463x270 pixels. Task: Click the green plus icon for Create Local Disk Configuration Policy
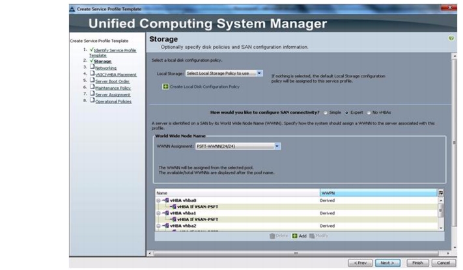[x=165, y=87]
